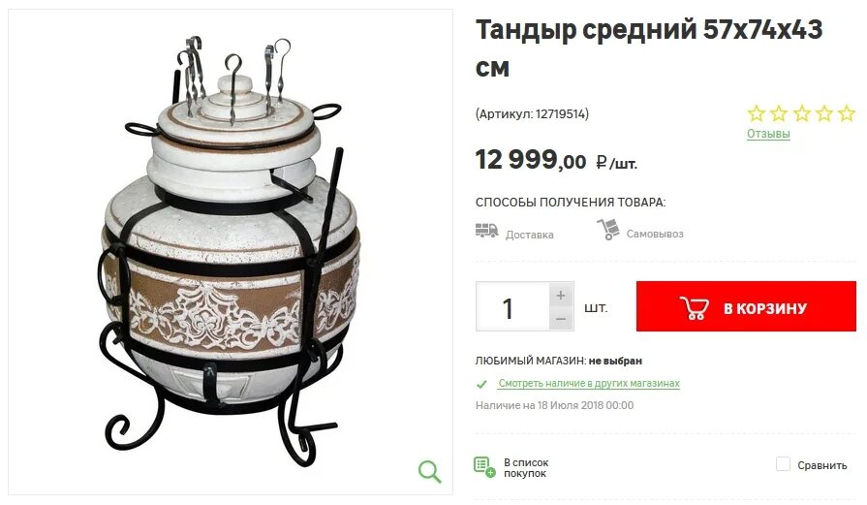The image size is (867, 505).
Task: Add item with В корзину button
Action: click(x=746, y=306)
